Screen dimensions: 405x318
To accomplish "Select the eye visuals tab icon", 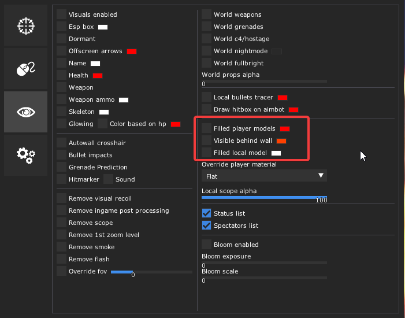I will click(26, 112).
